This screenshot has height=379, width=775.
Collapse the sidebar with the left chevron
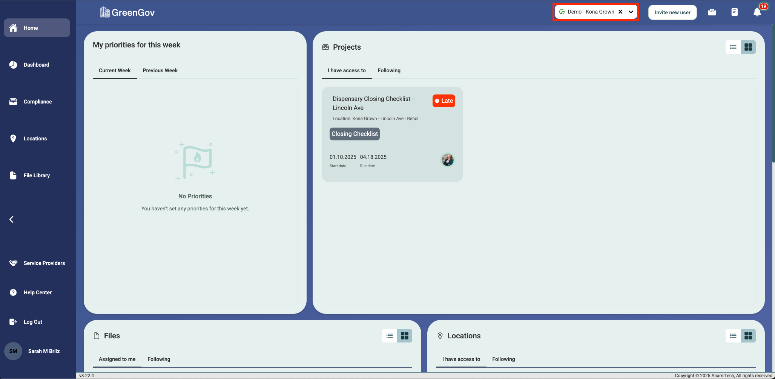(11, 219)
